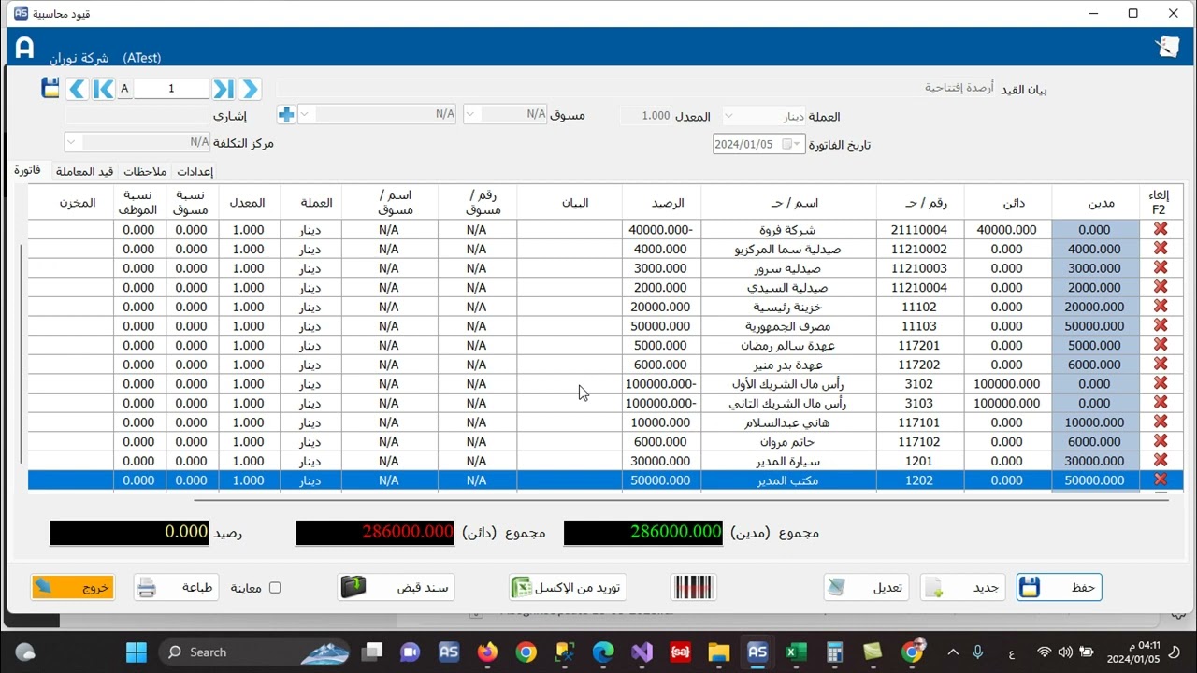The width and height of the screenshot is (1197, 673).
Task: Jump to the first entry arrow
Action: (x=103, y=89)
